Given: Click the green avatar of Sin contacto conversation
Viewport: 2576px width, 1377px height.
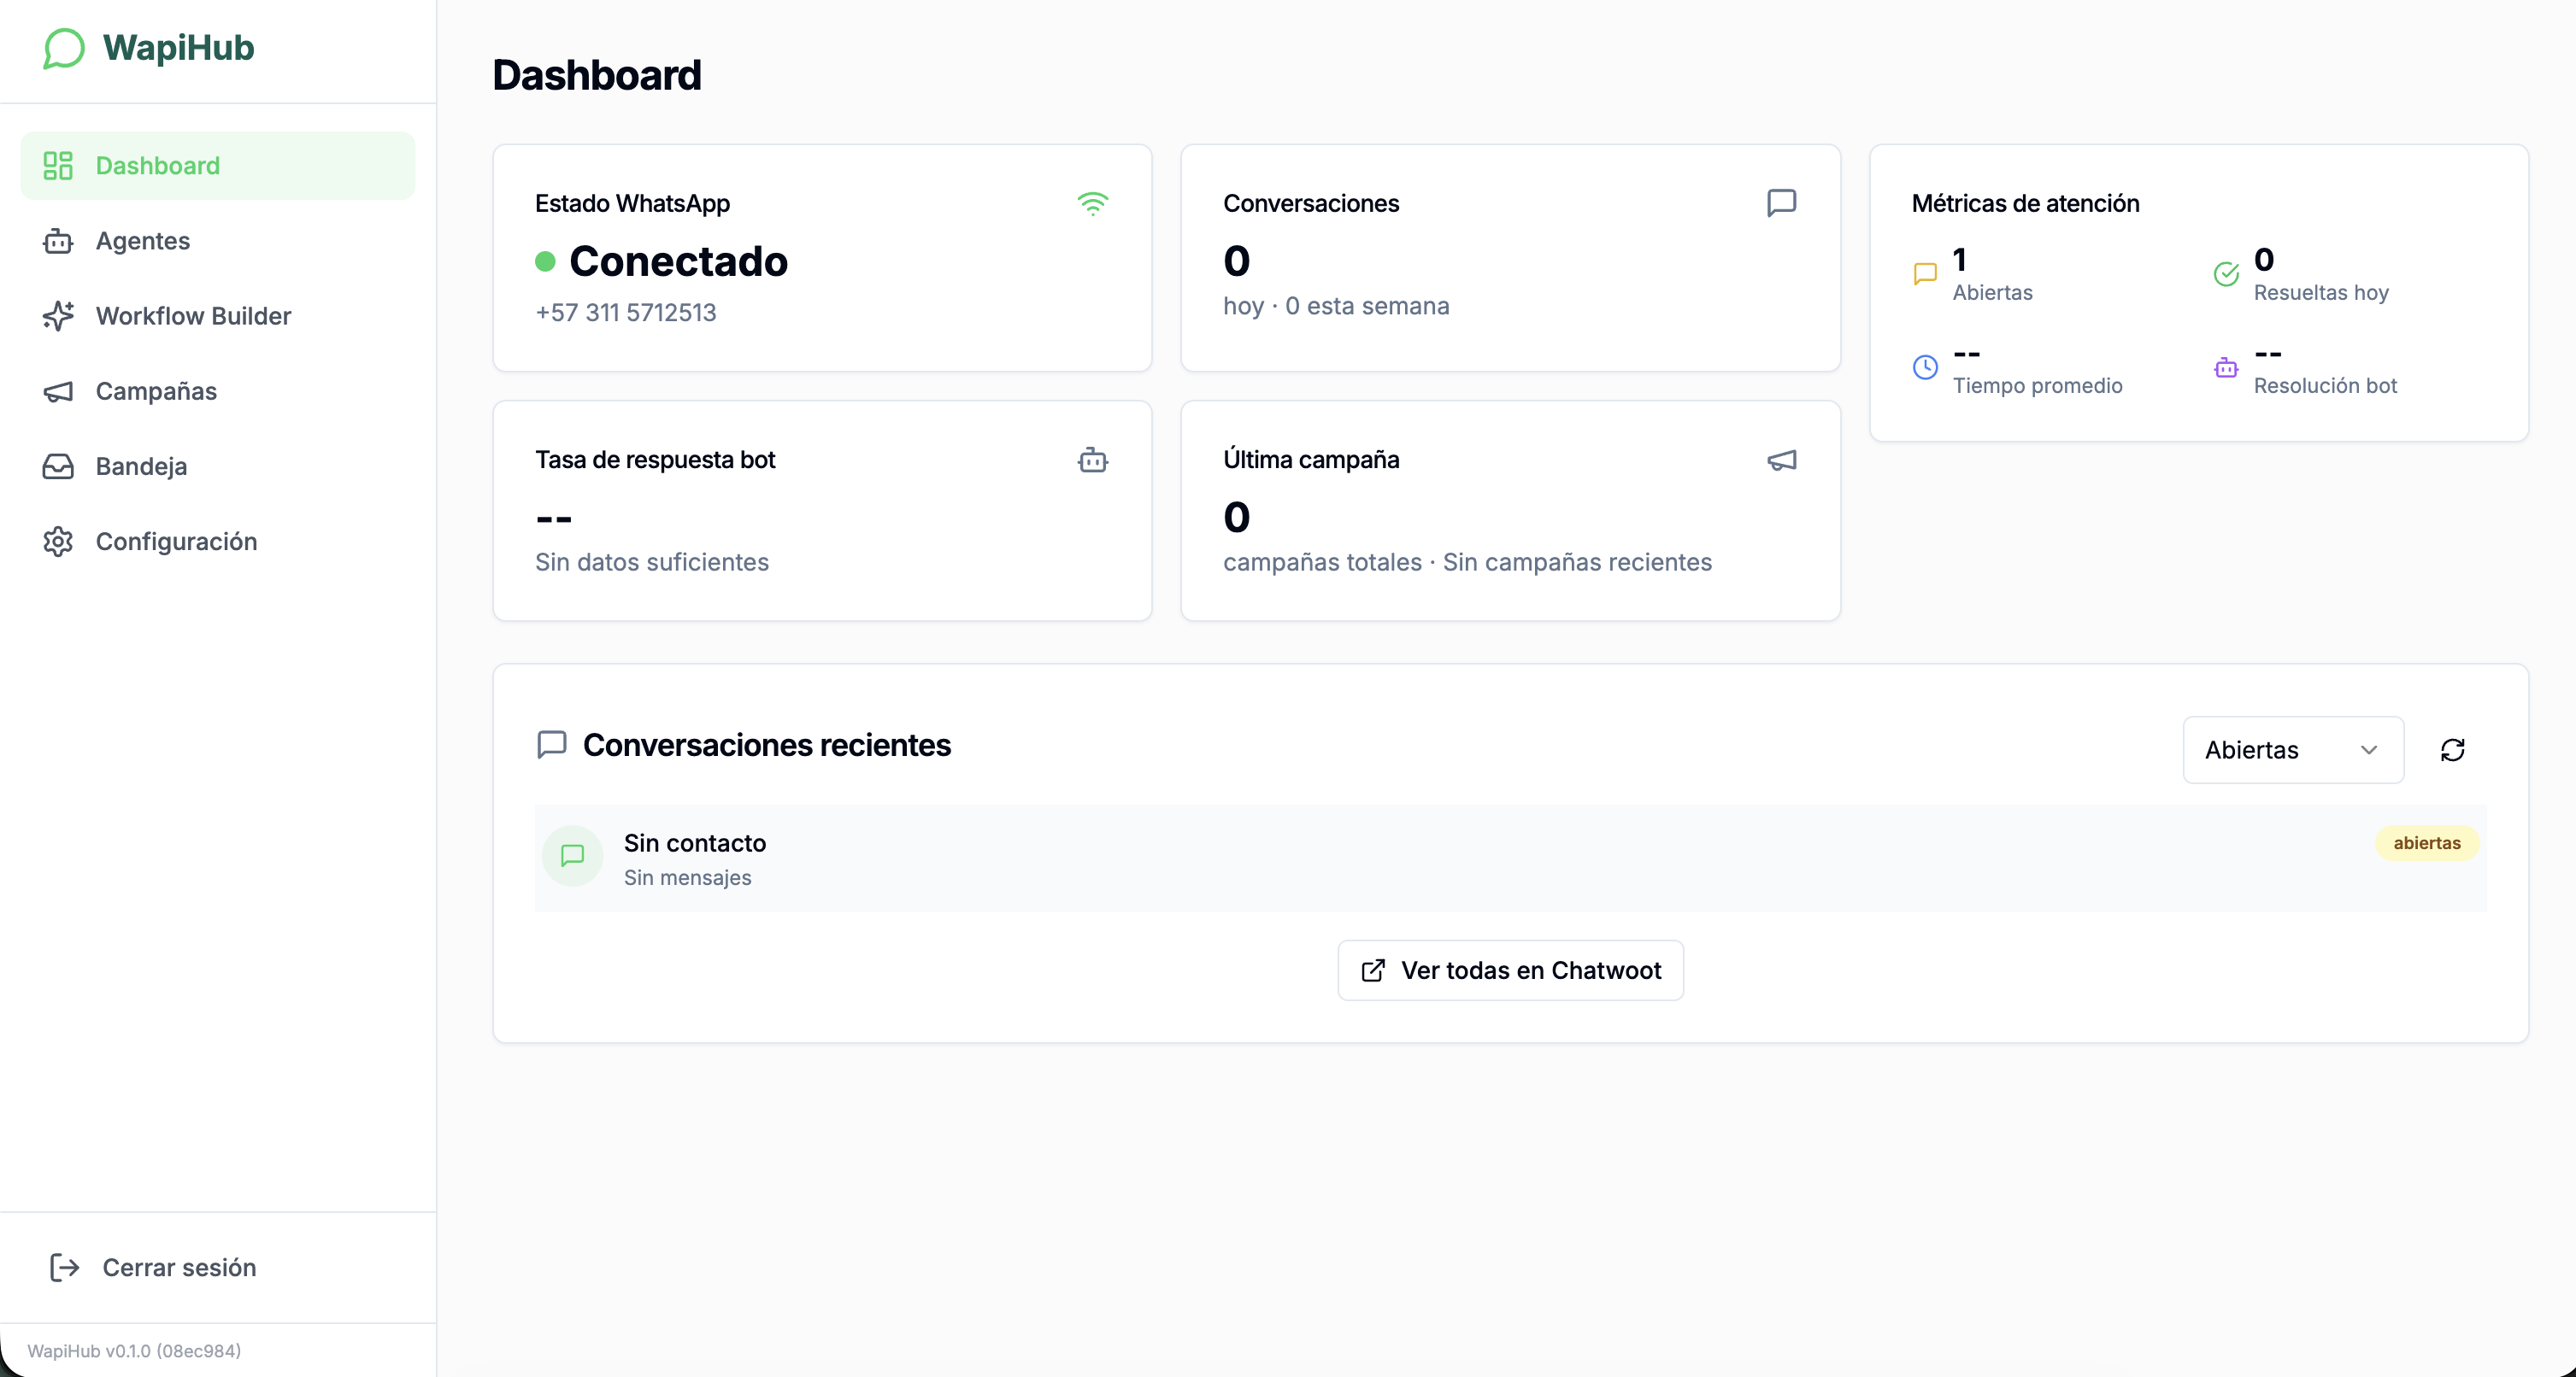Looking at the screenshot, I should tap(572, 857).
